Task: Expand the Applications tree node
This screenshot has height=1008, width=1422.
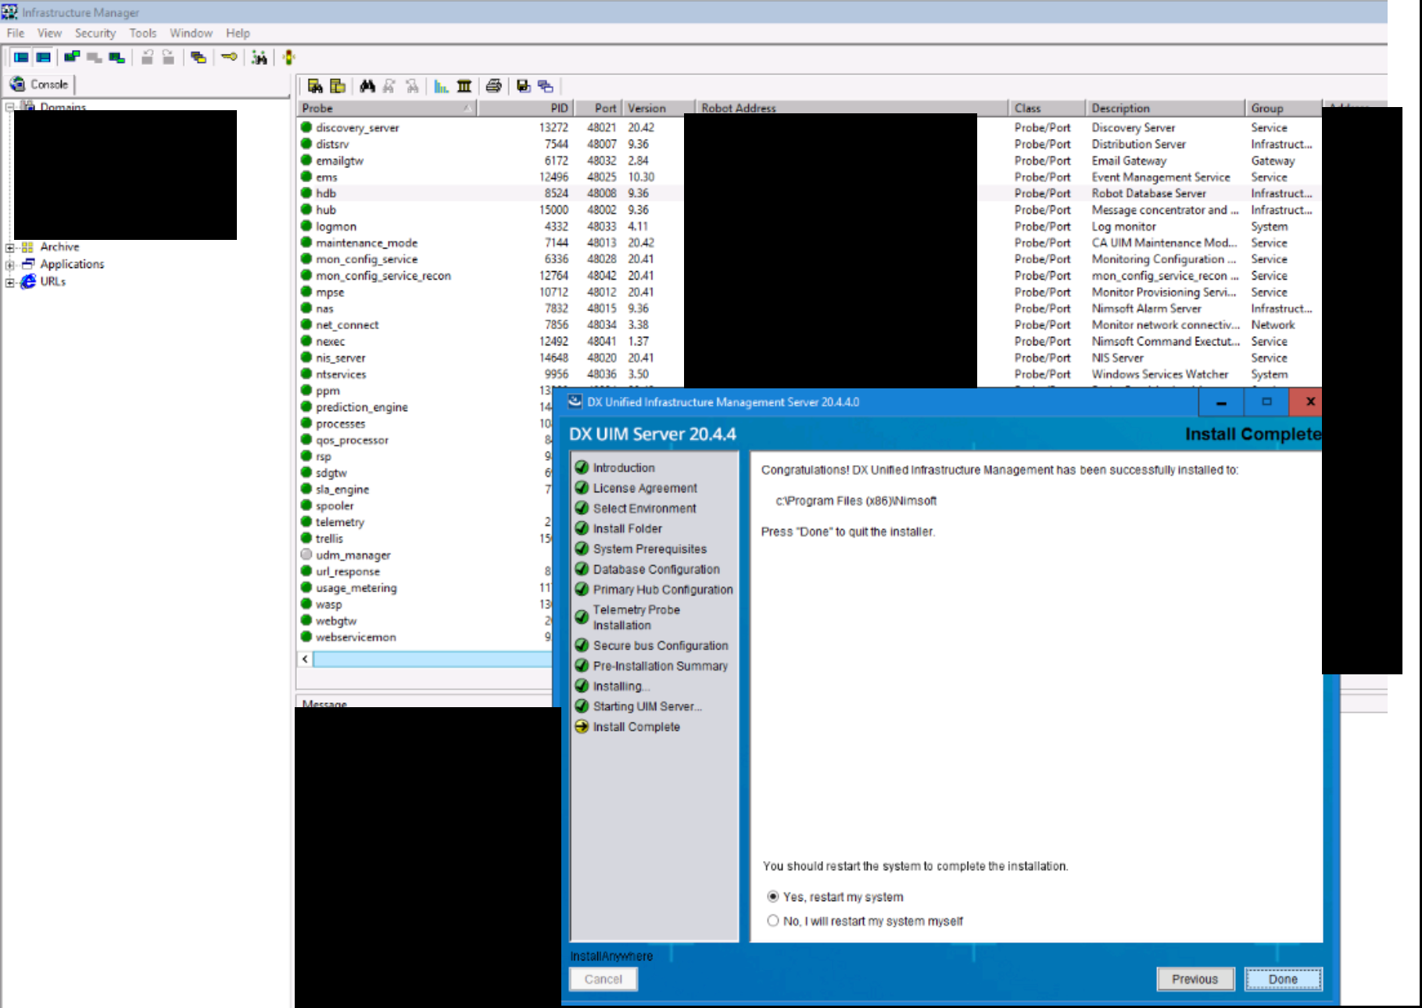Action: pos(9,265)
